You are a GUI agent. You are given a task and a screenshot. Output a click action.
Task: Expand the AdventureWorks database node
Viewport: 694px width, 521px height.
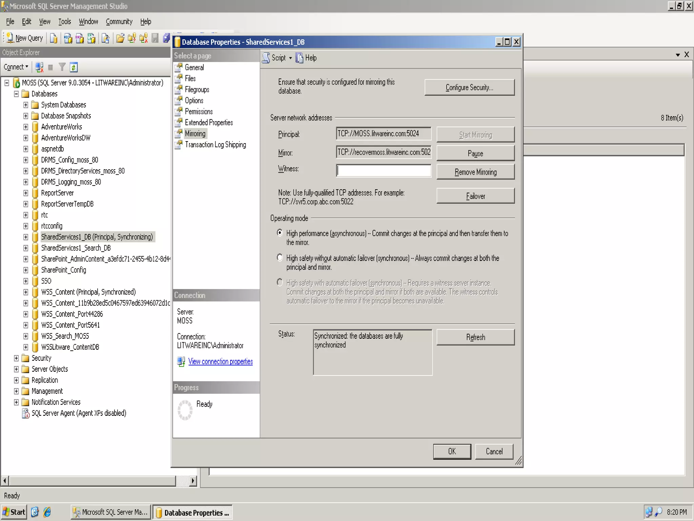point(26,127)
